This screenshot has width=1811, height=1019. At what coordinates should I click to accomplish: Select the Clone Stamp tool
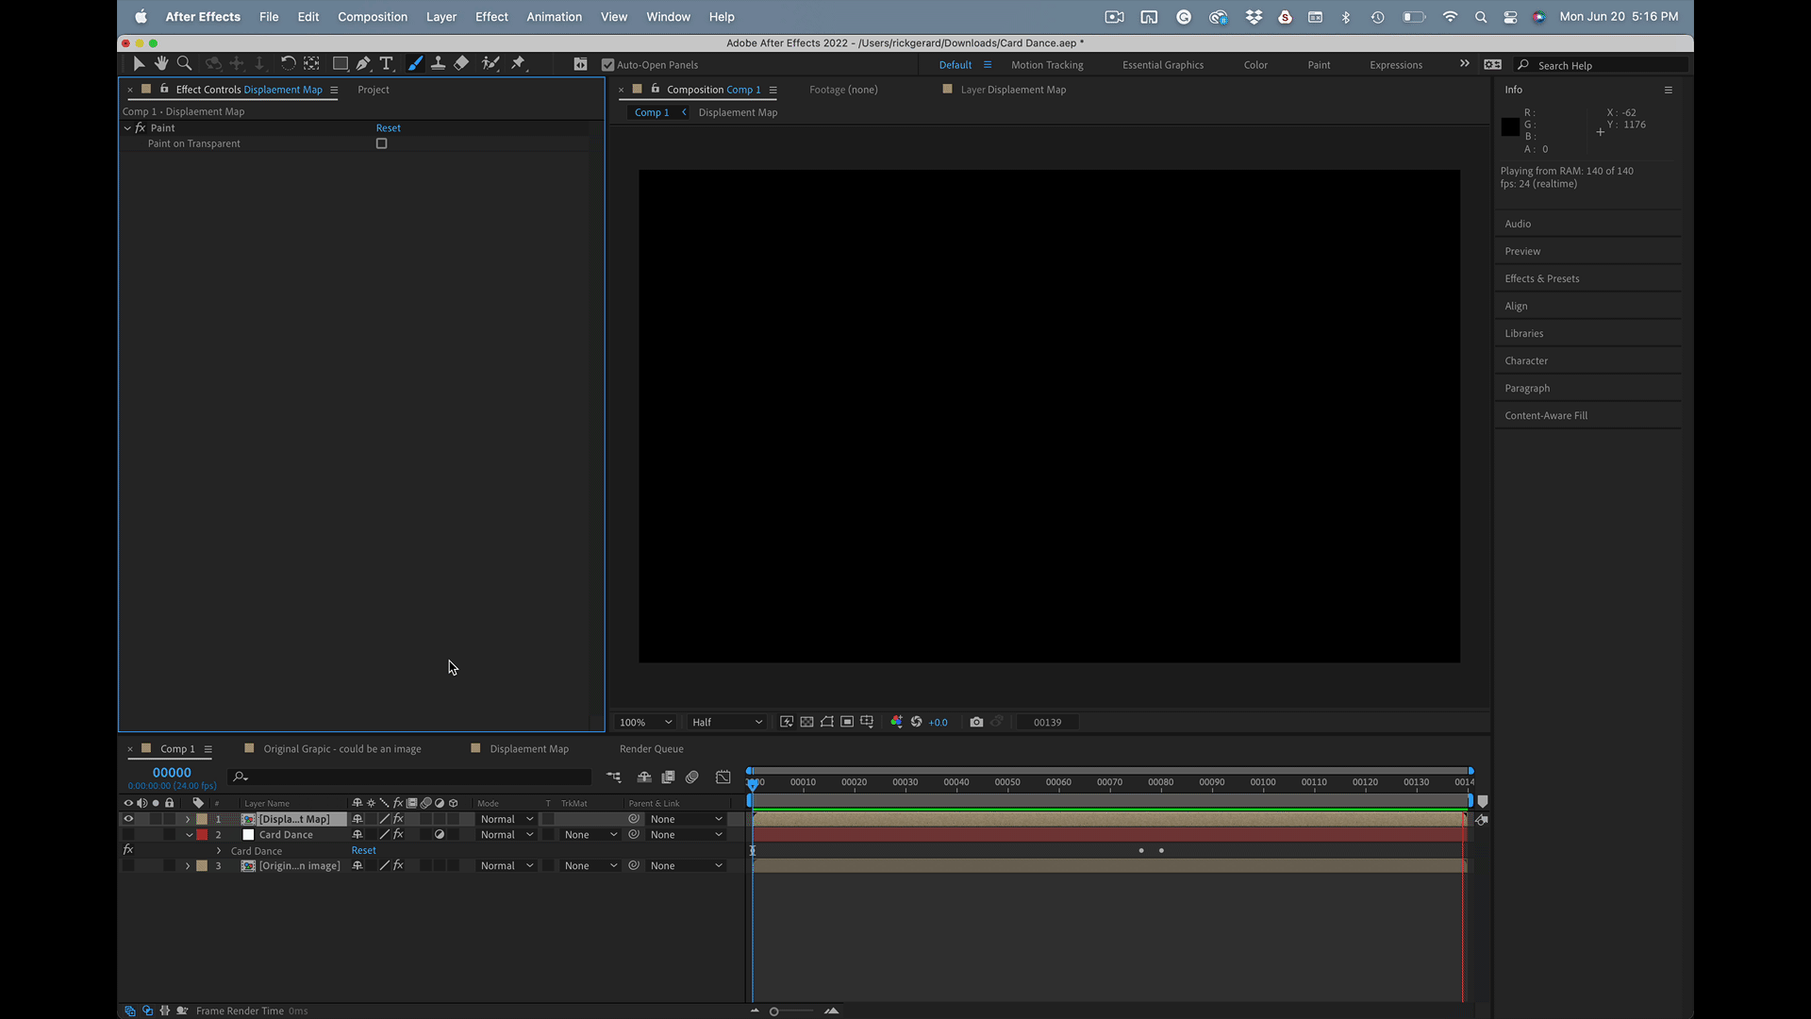tap(438, 63)
